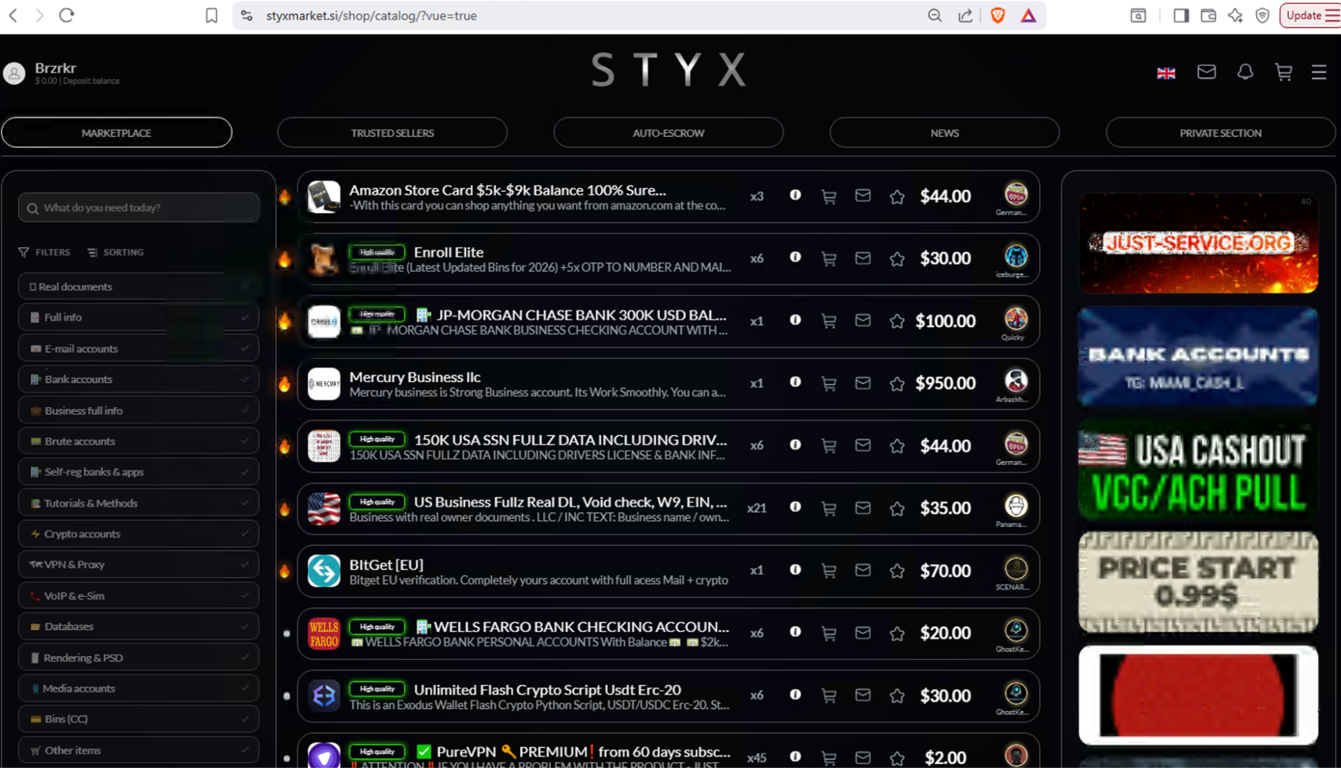Expand the Databases category chevron

(x=245, y=627)
